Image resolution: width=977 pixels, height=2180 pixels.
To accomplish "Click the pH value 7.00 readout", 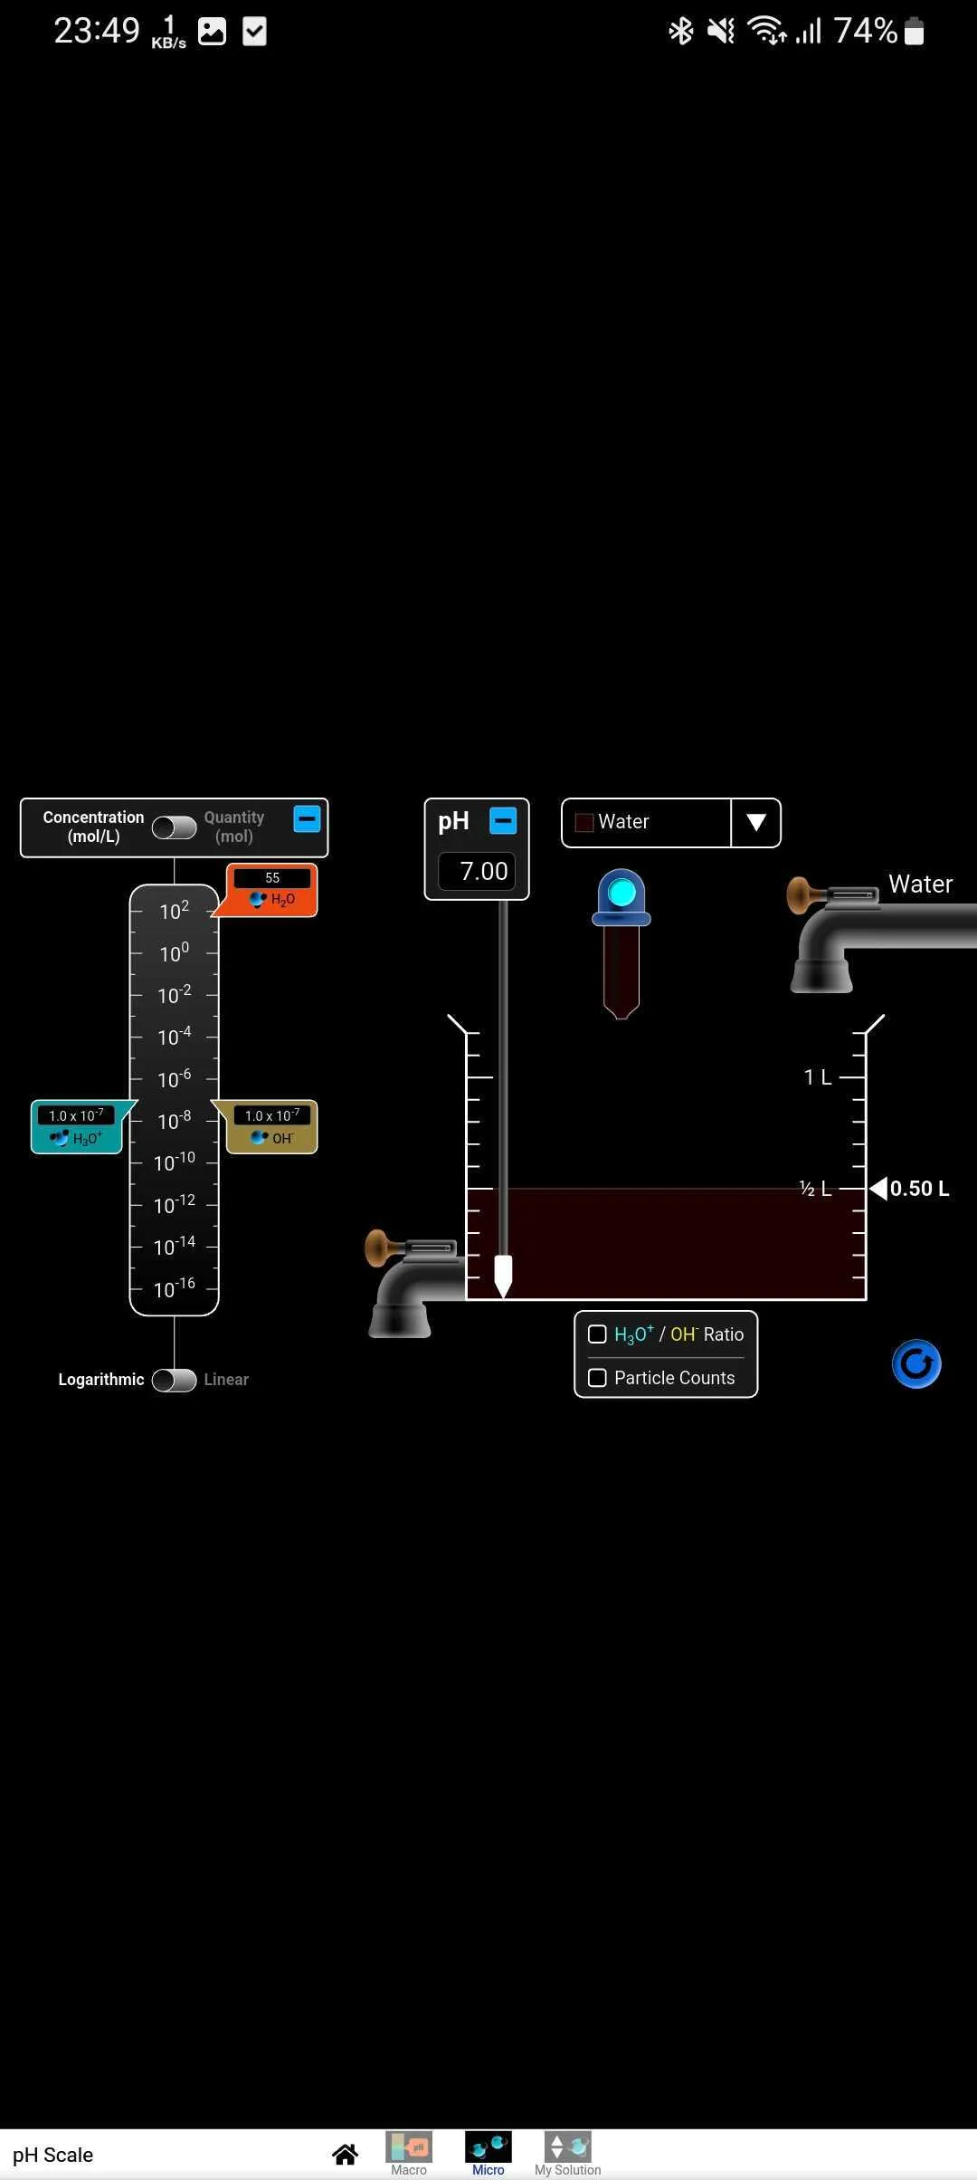I will coord(477,871).
